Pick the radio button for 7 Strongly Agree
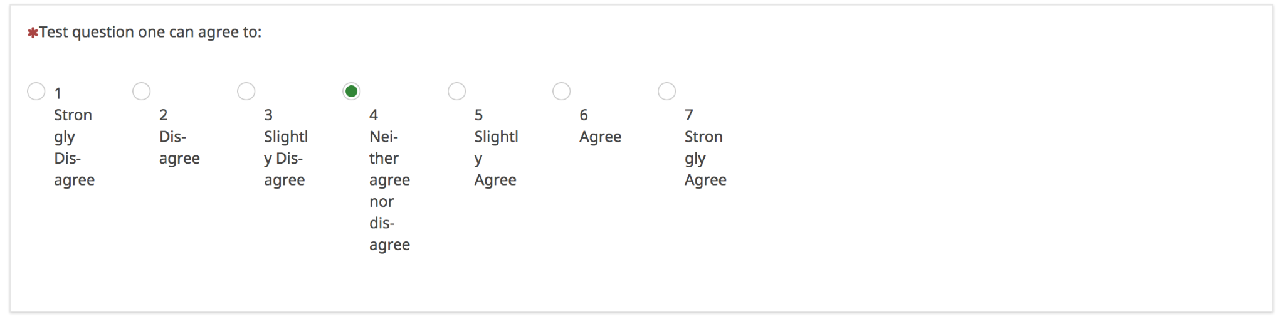 point(667,92)
